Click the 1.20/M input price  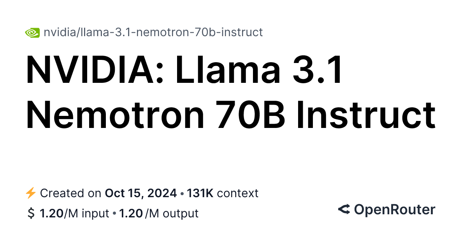(74, 213)
